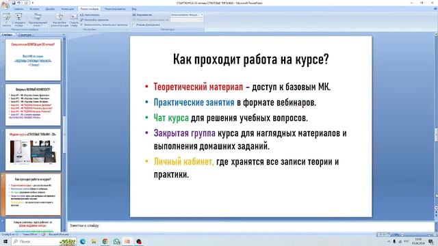The width and height of the screenshot is (438, 246).
Task: Hide the current slide via ribbon button
Action: tap(74, 20)
